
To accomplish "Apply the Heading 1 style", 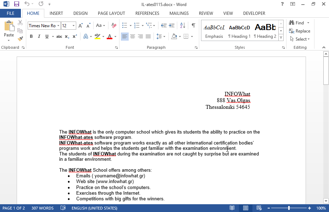I will coord(239,31).
